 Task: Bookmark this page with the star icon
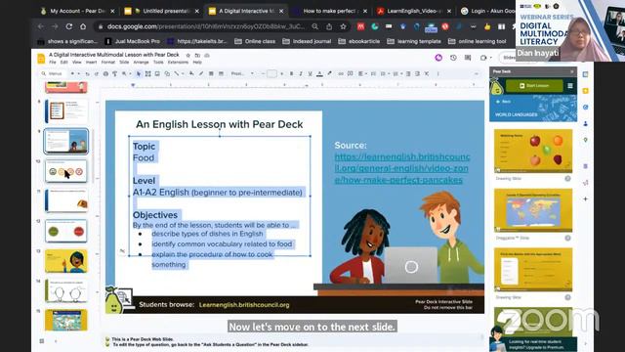pyautogui.click(x=343, y=26)
